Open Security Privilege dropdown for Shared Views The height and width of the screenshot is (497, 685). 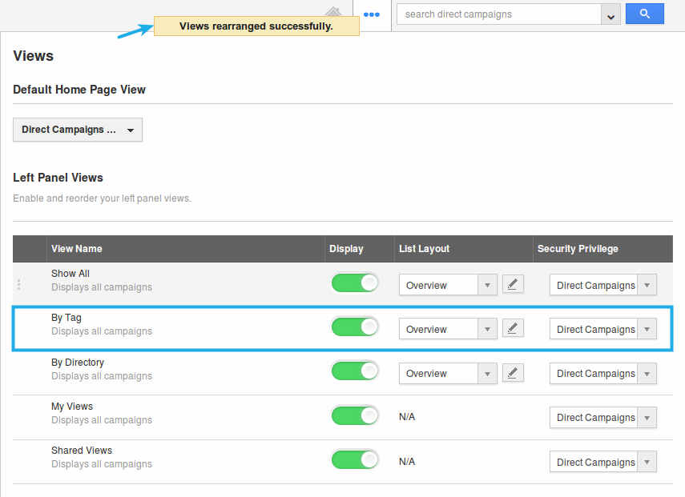tap(647, 462)
